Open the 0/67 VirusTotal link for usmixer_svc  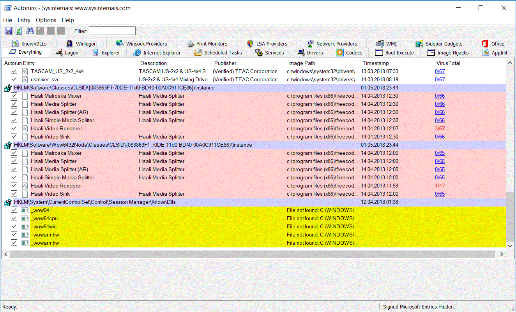[x=440, y=79]
